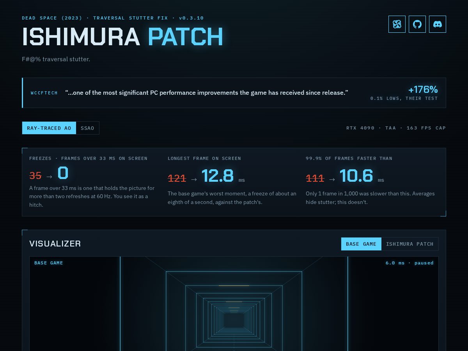Screen dimensions: 468x351
Task: Select the RAY-TRACED AO option
Action: pos(49,128)
